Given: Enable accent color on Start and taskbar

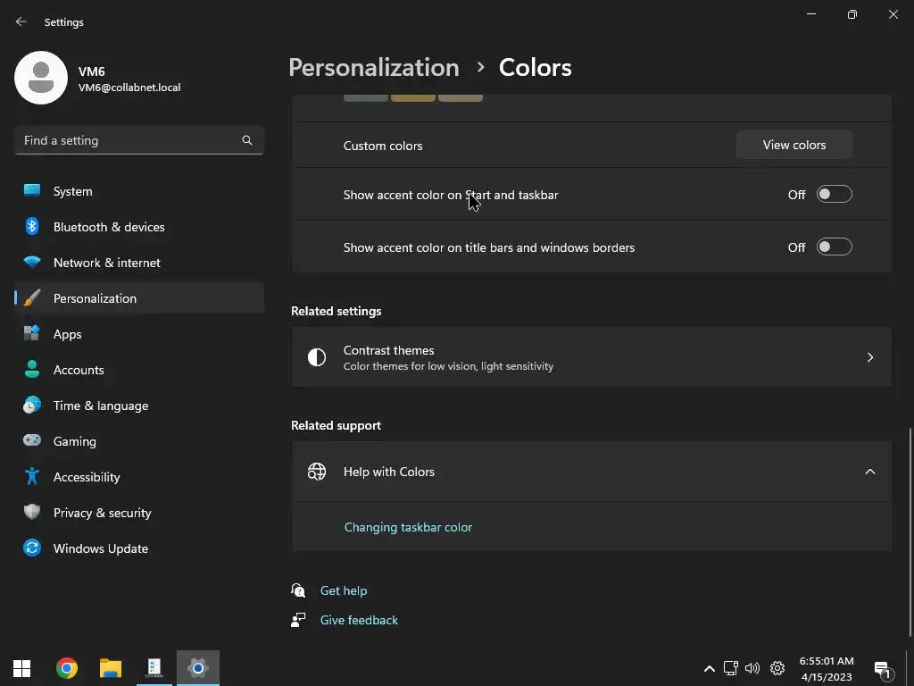Looking at the screenshot, I should pos(834,195).
